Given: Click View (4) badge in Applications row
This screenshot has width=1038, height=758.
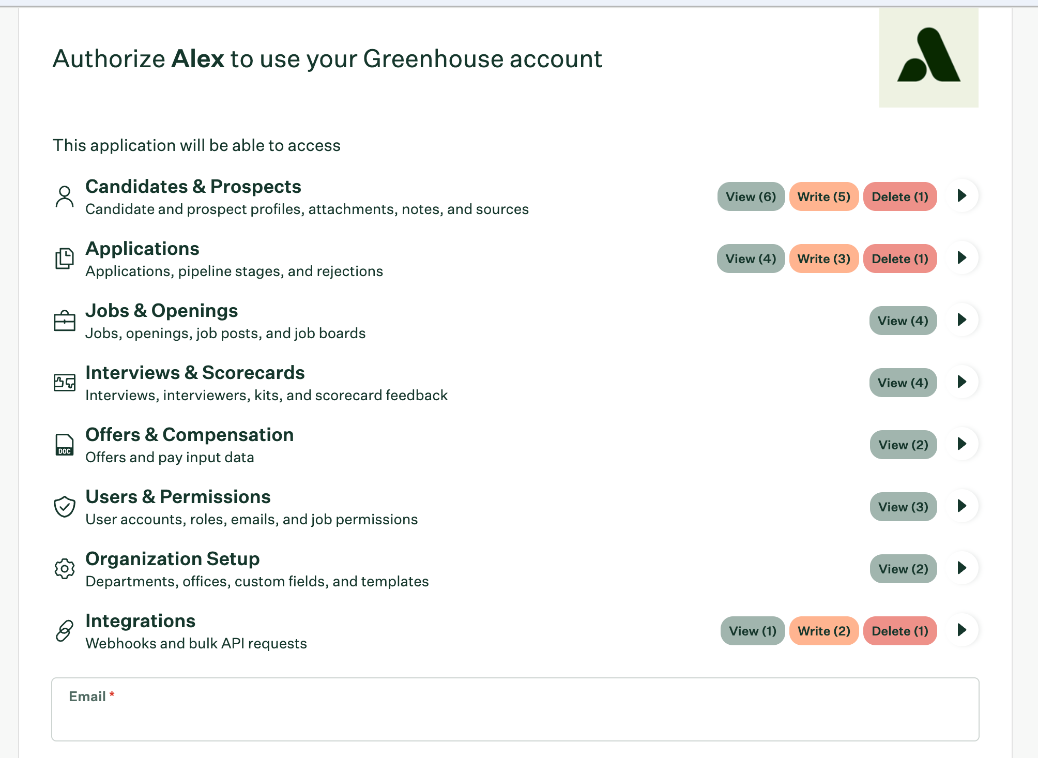Looking at the screenshot, I should [751, 259].
